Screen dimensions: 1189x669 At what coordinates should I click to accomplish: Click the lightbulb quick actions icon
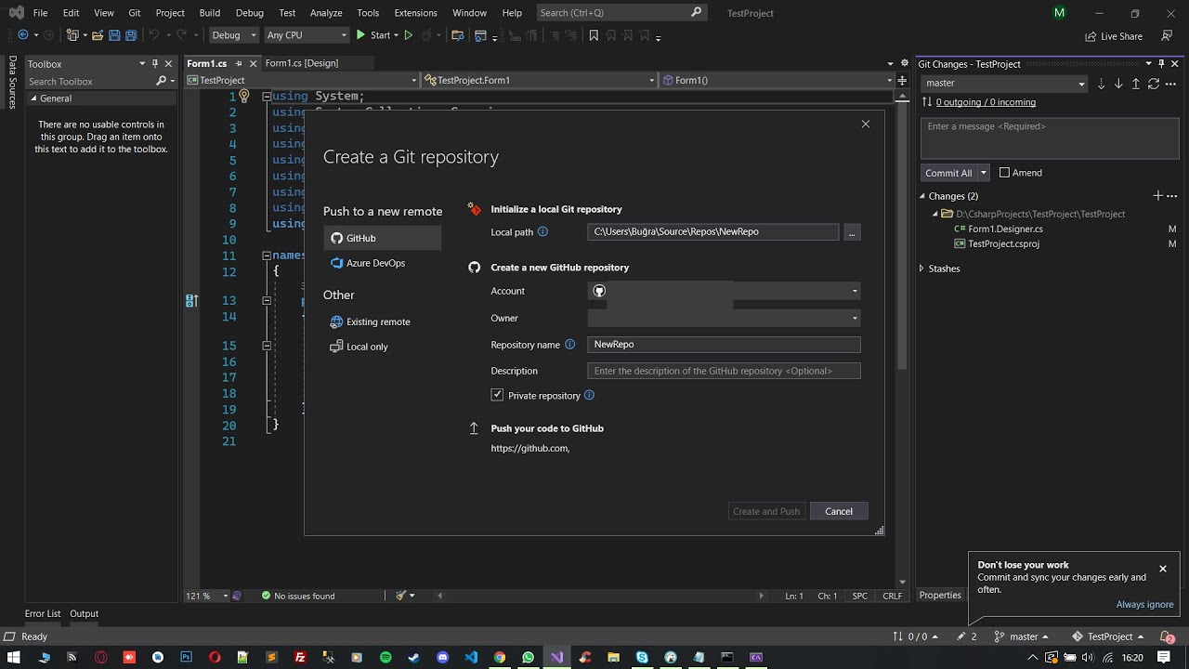click(244, 96)
